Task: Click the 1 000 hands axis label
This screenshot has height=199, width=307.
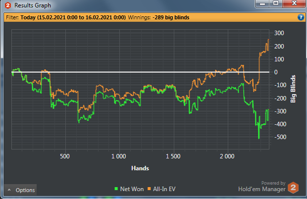Action: pyautogui.click(x=119, y=156)
